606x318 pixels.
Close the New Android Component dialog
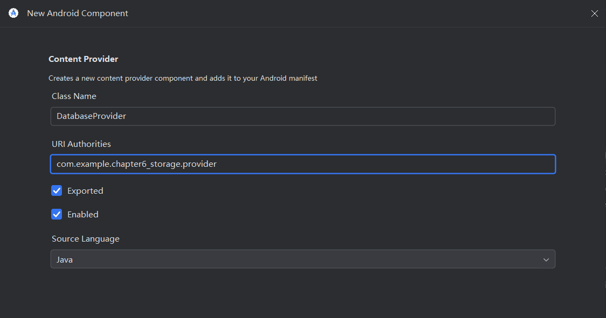pyautogui.click(x=594, y=13)
